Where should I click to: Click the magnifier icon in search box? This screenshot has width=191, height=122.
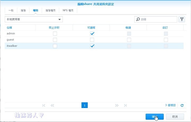(x=138, y=19)
